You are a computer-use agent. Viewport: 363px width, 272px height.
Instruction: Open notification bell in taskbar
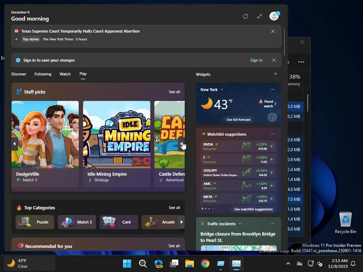point(353,263)
